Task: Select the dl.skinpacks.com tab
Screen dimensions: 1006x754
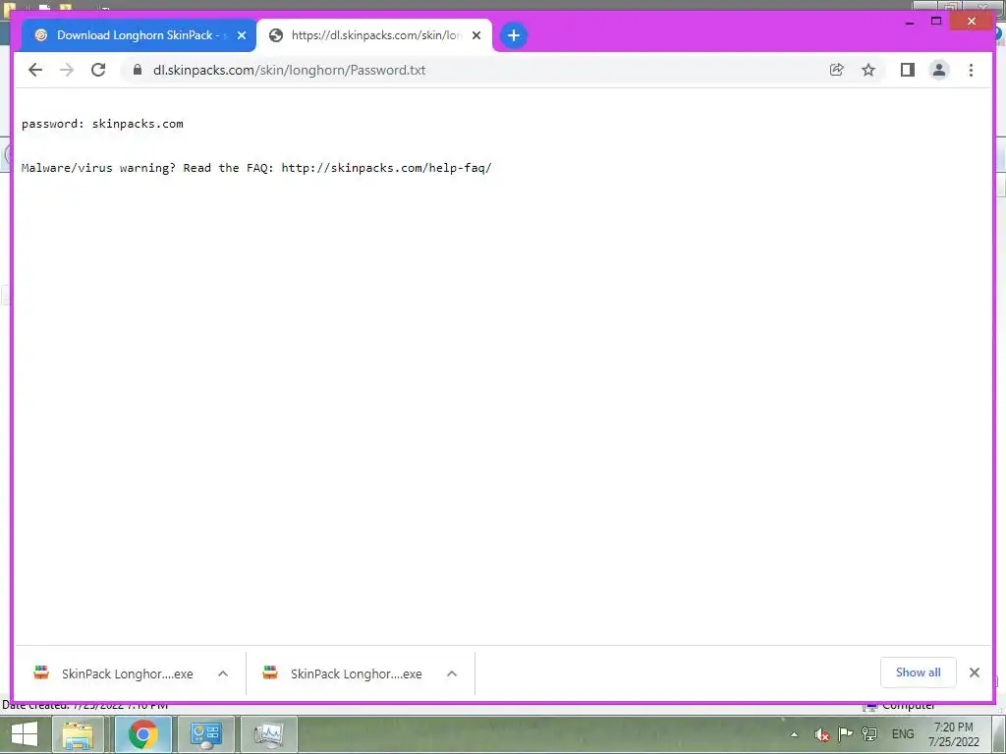Action: click(374, 35)
